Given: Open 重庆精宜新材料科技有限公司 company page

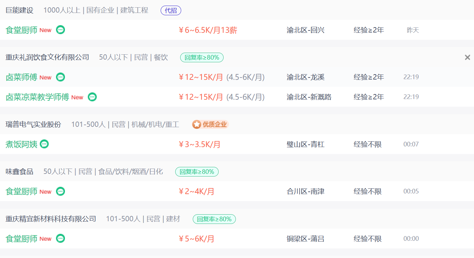Looking at the screenshot, I should (x=51, y=219).
